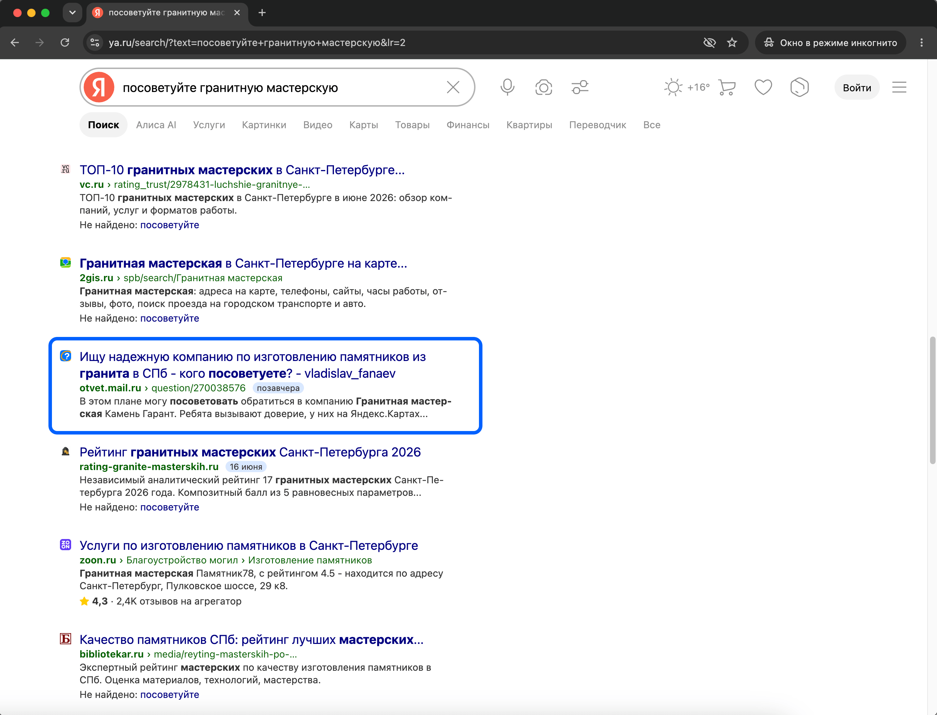The height and width of the screenshot is (715, 937).
Task: Switch to Карты tab
Action: point(364,125)
